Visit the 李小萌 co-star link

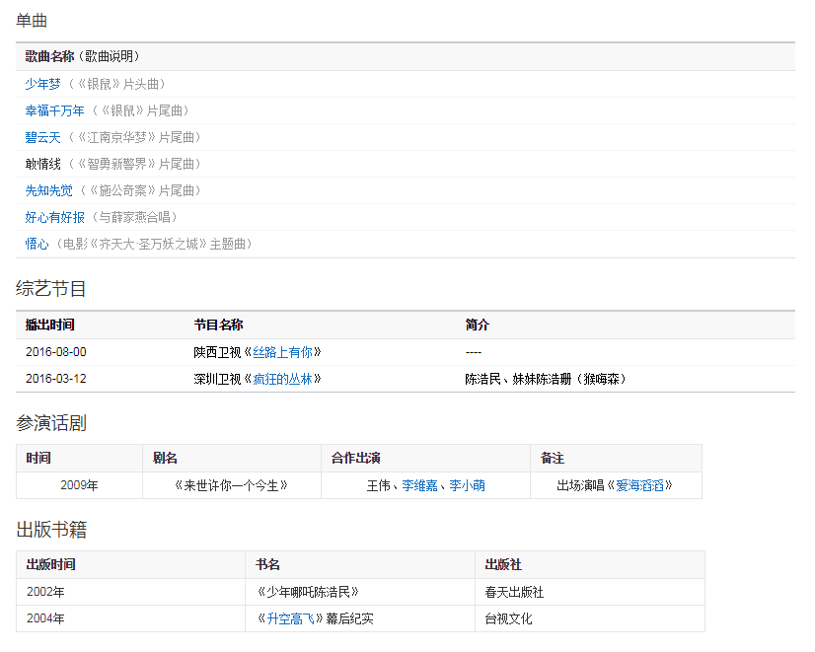[467, 485]
